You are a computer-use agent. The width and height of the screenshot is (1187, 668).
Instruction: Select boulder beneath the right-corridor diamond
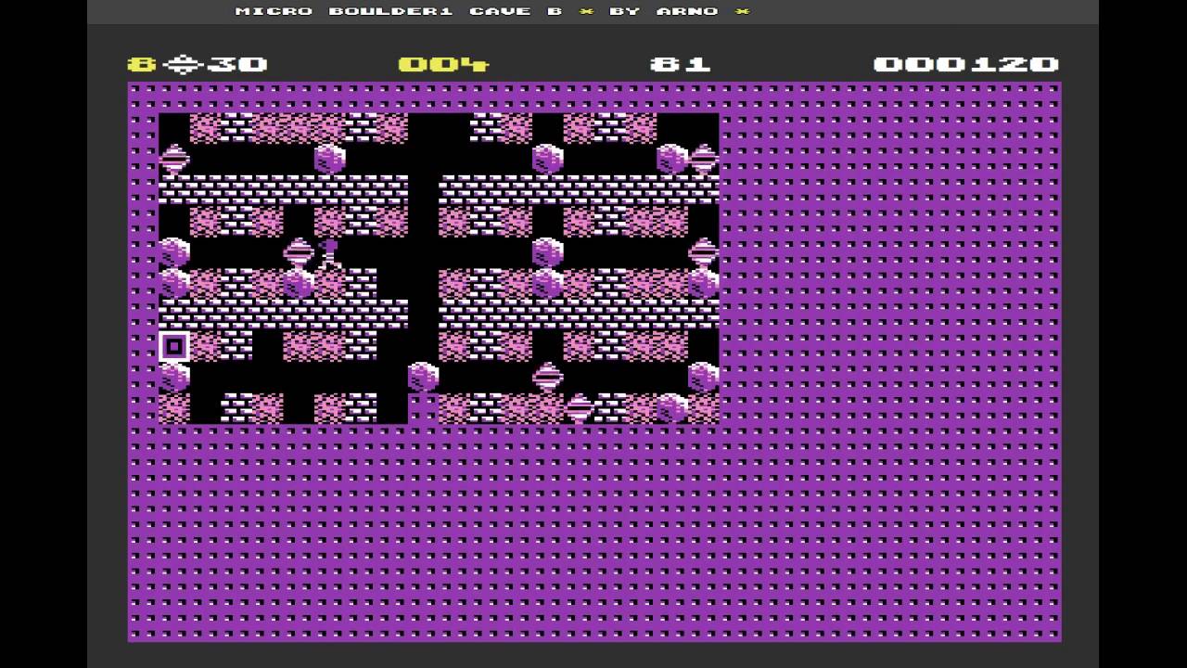click(703, 283)
